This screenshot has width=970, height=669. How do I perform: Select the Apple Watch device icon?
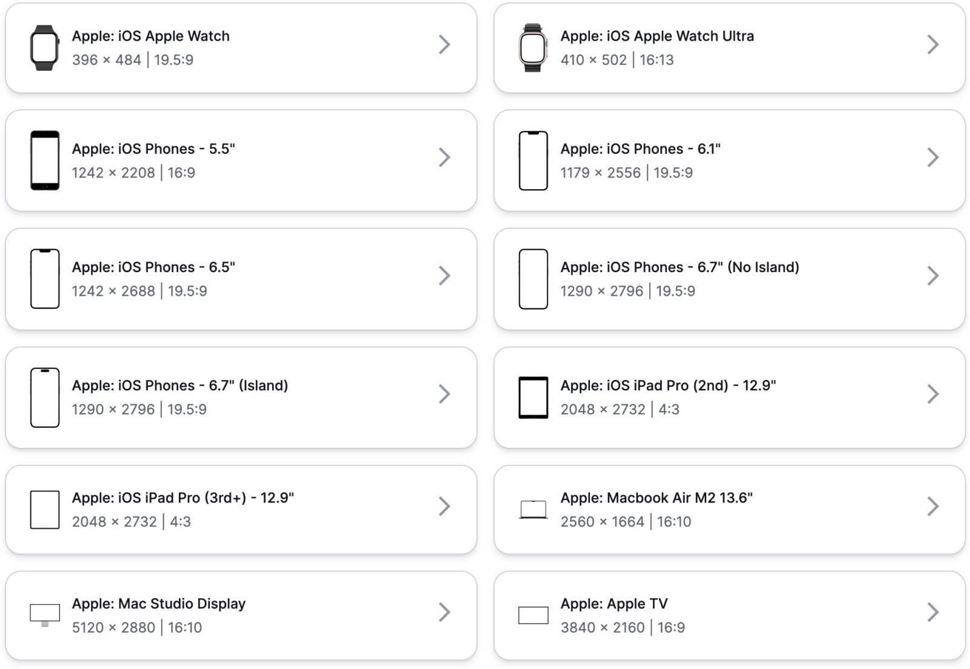point(44,45)
